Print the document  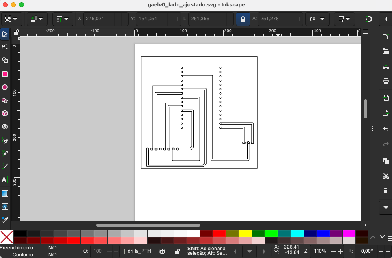386,81
